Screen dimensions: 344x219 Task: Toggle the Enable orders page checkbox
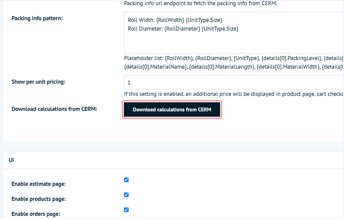point(126,210)
